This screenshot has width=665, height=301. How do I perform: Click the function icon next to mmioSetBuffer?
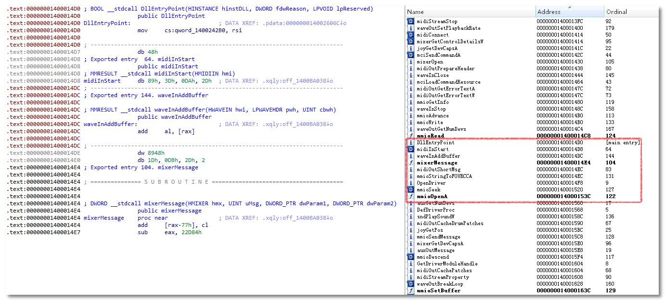[410, 290]
